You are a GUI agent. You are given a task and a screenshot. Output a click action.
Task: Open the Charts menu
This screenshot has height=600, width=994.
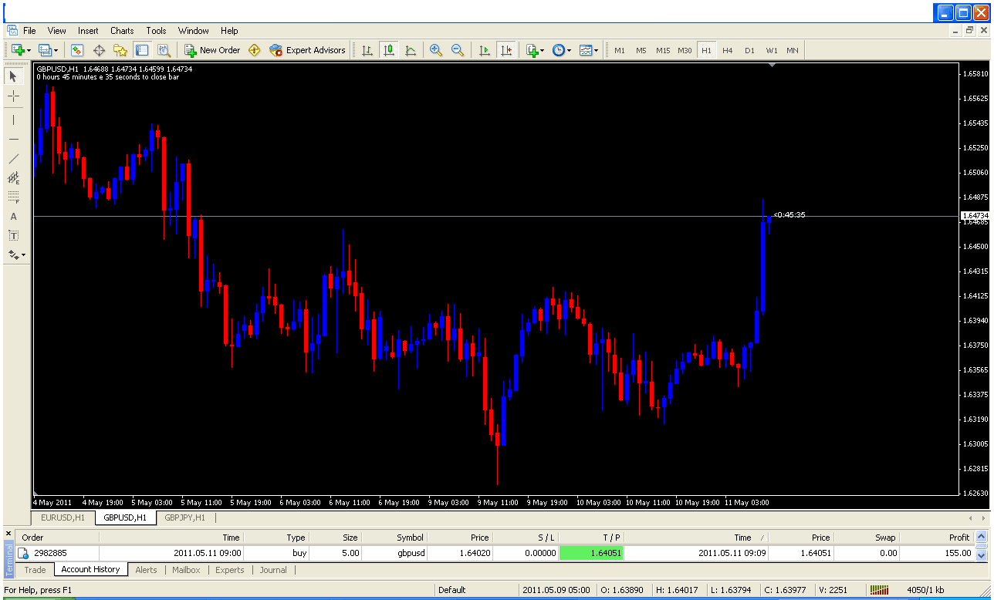tap(122, 31)
